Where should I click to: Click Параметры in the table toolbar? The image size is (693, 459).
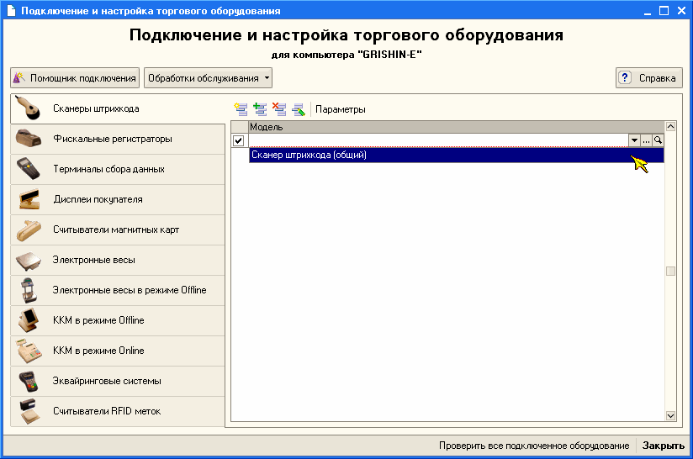[x=341, y=109]
